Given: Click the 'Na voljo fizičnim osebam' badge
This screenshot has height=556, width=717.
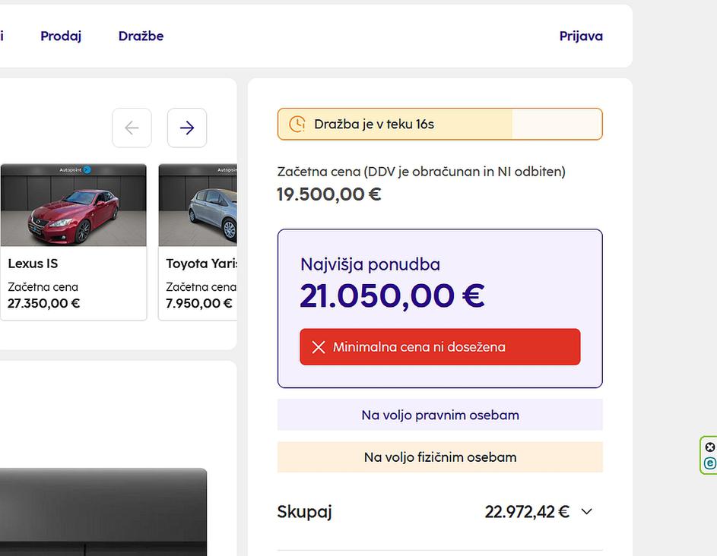Looking at the screenshot, I should [x=439, y=457].
